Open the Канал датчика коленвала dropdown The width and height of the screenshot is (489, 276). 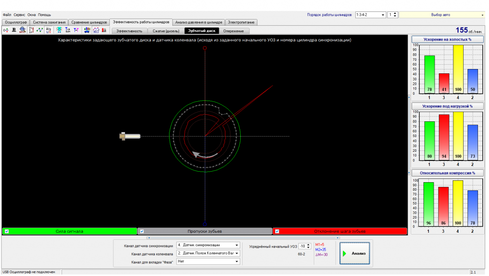click(x=208, y=253)
